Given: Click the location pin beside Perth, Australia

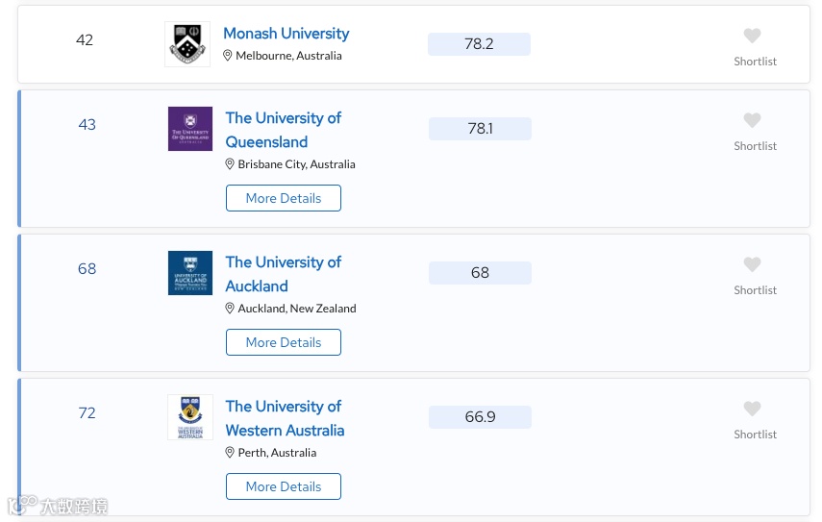Looking at the screenshot, I should [x=230, y=453].
